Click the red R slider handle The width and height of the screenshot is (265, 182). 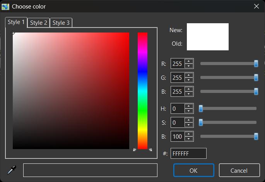[256, 64]
